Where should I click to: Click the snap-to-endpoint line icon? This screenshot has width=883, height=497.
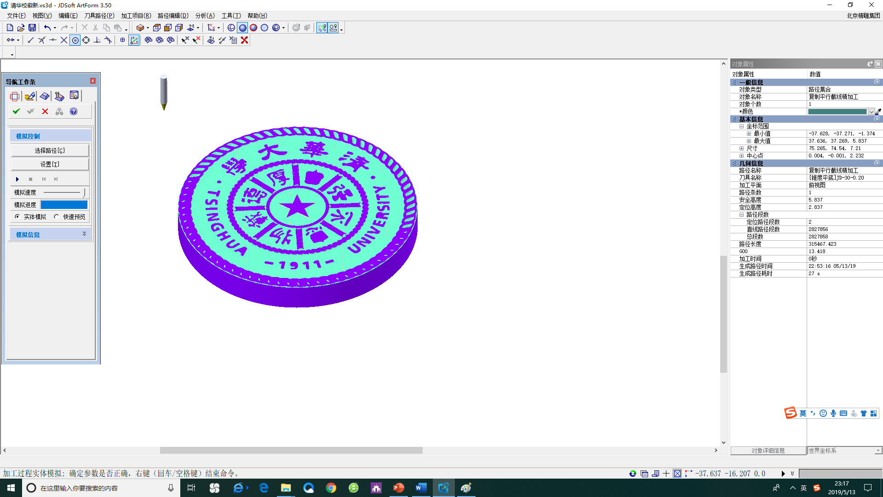[x=30, y=40]
